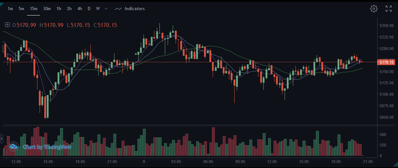398x168 pixels.
Task: Follow the Chart by TradingView link
Action: pyautogui.click(x=47, y=147)
